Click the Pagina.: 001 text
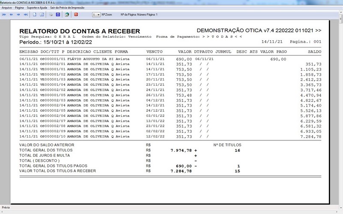The height and width of the screenshot is (214, 343). (x=306, y=42)
